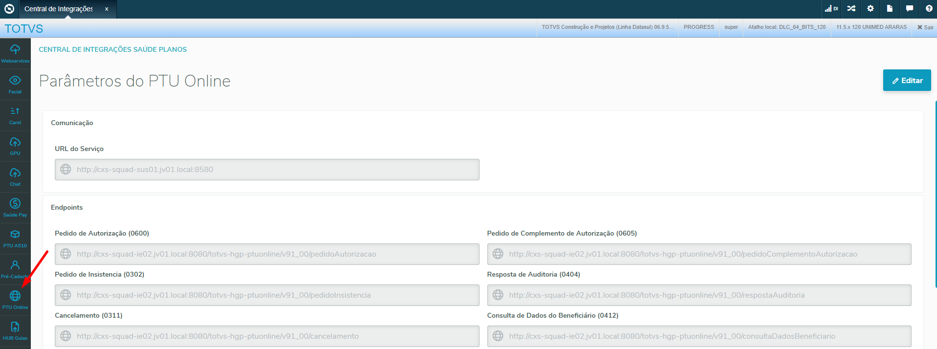The image size is (937, 349).
Task: Click the TOTVS Construção e Projetos product label
Action: [607, 27]
